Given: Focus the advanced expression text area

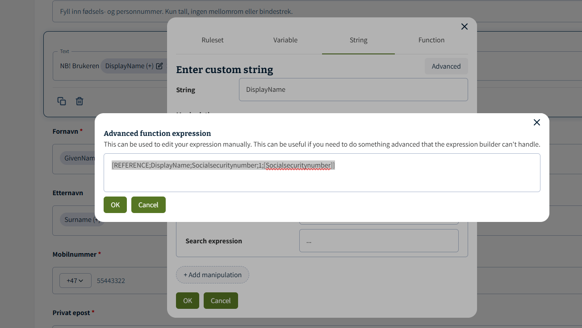Looking at the screenshot, I should (322, 173).
